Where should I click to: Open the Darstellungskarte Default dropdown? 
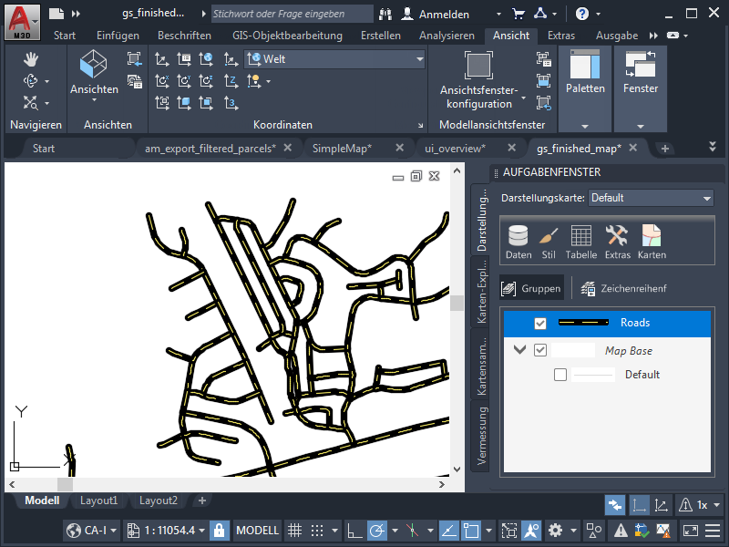pyautogui.click(x=651, y=198)
